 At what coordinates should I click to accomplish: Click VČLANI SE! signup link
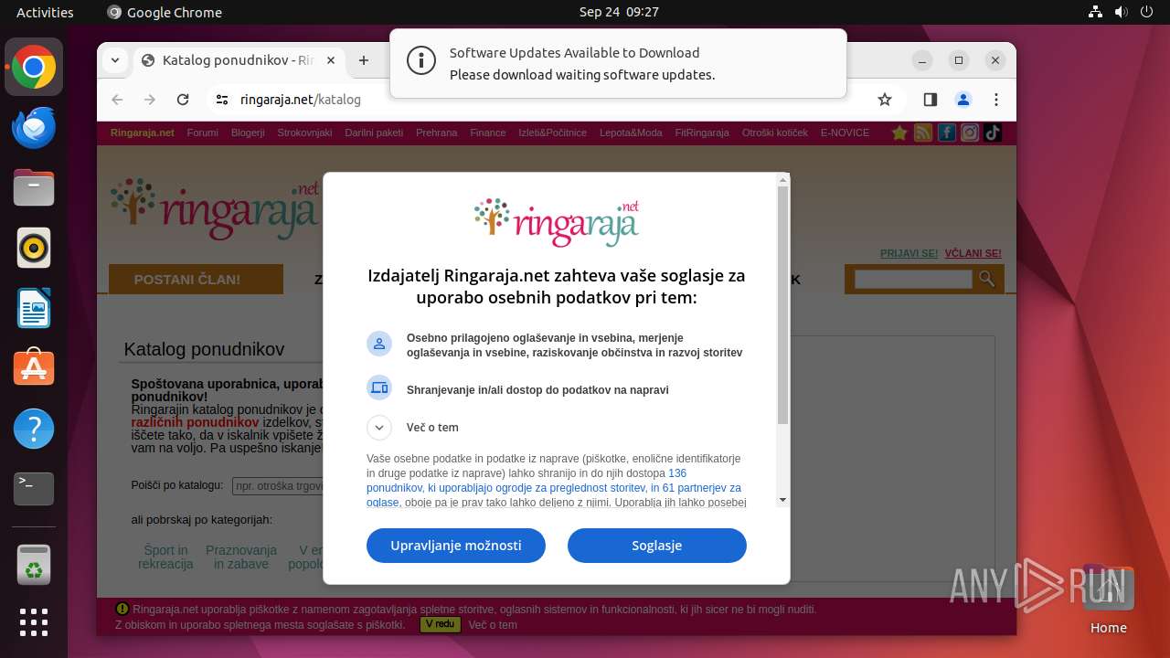pyautogui.click(x=973, y=253)
